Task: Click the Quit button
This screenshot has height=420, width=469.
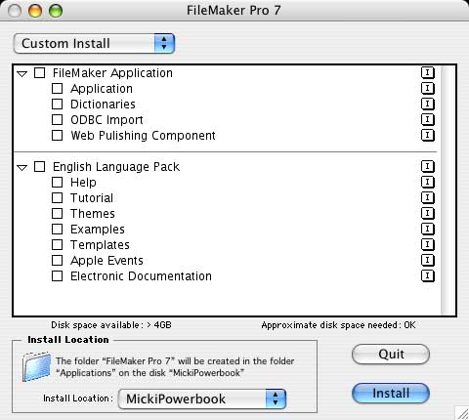Action: [x=391, y=354]
